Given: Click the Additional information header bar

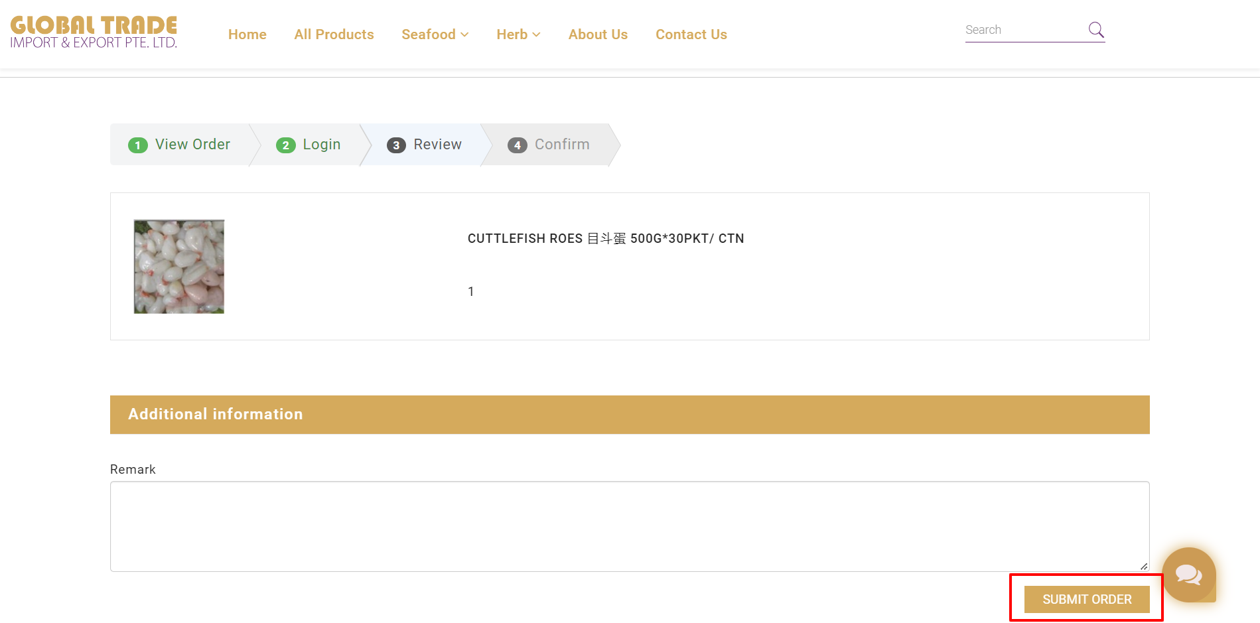Looking at the screenshot, I should coord(629,415).
